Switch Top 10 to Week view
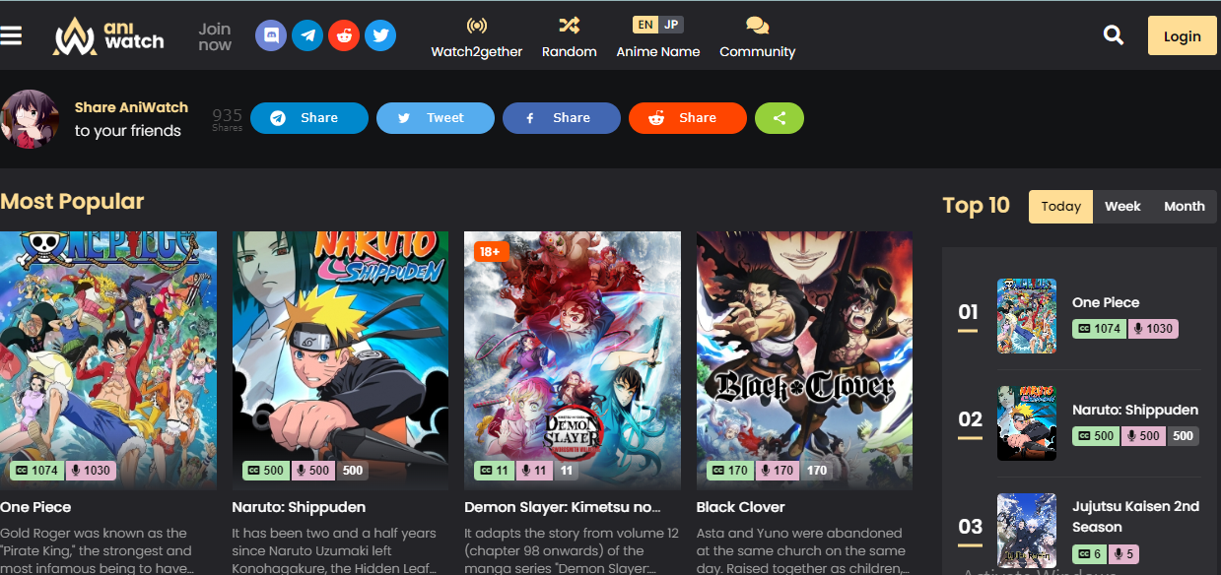 tap(1122, 206)
